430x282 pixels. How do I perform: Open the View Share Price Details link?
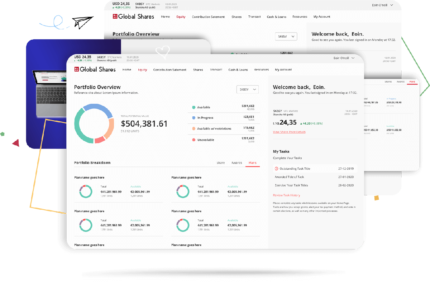(289, 132)
